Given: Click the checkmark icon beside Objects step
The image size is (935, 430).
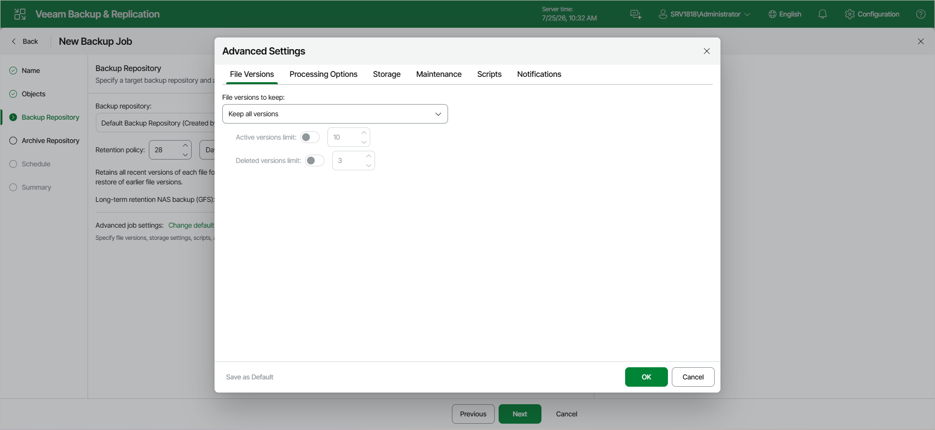Looking at the screenshot, I should click(13, 94).
